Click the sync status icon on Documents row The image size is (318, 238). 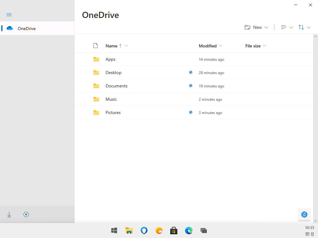(x=191, y=86)
